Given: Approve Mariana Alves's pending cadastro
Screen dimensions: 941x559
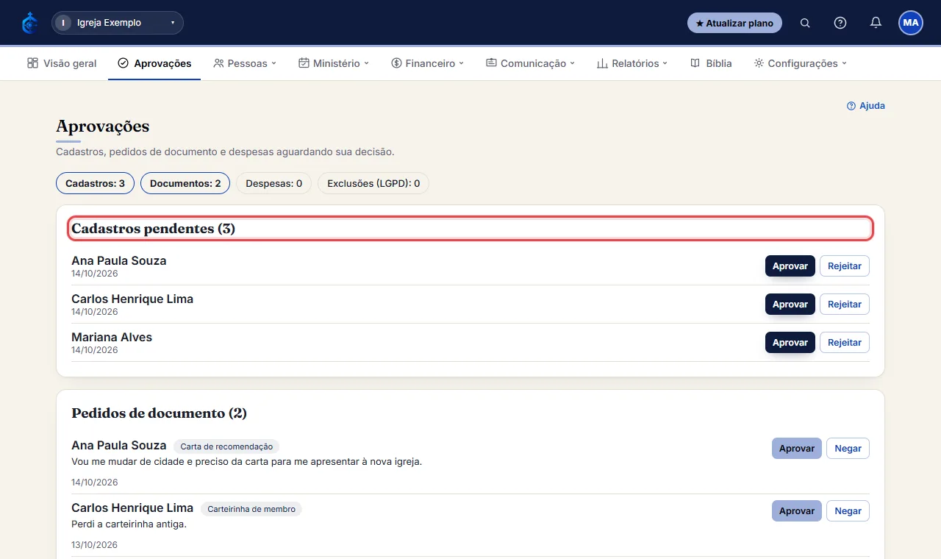Looking at the screenshot, I should (790, 342).
